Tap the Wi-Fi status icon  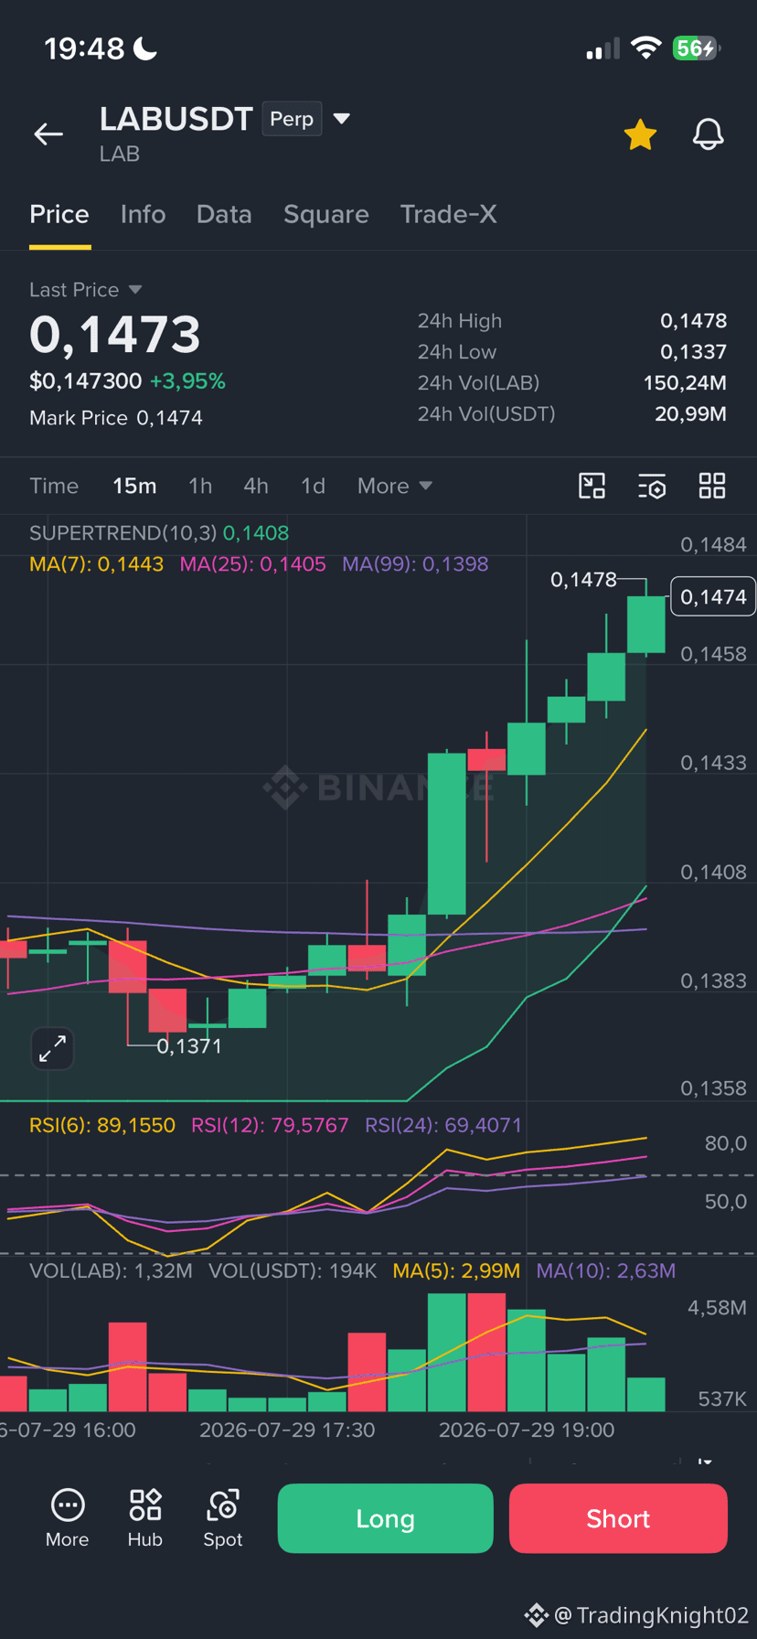(646, 48)
